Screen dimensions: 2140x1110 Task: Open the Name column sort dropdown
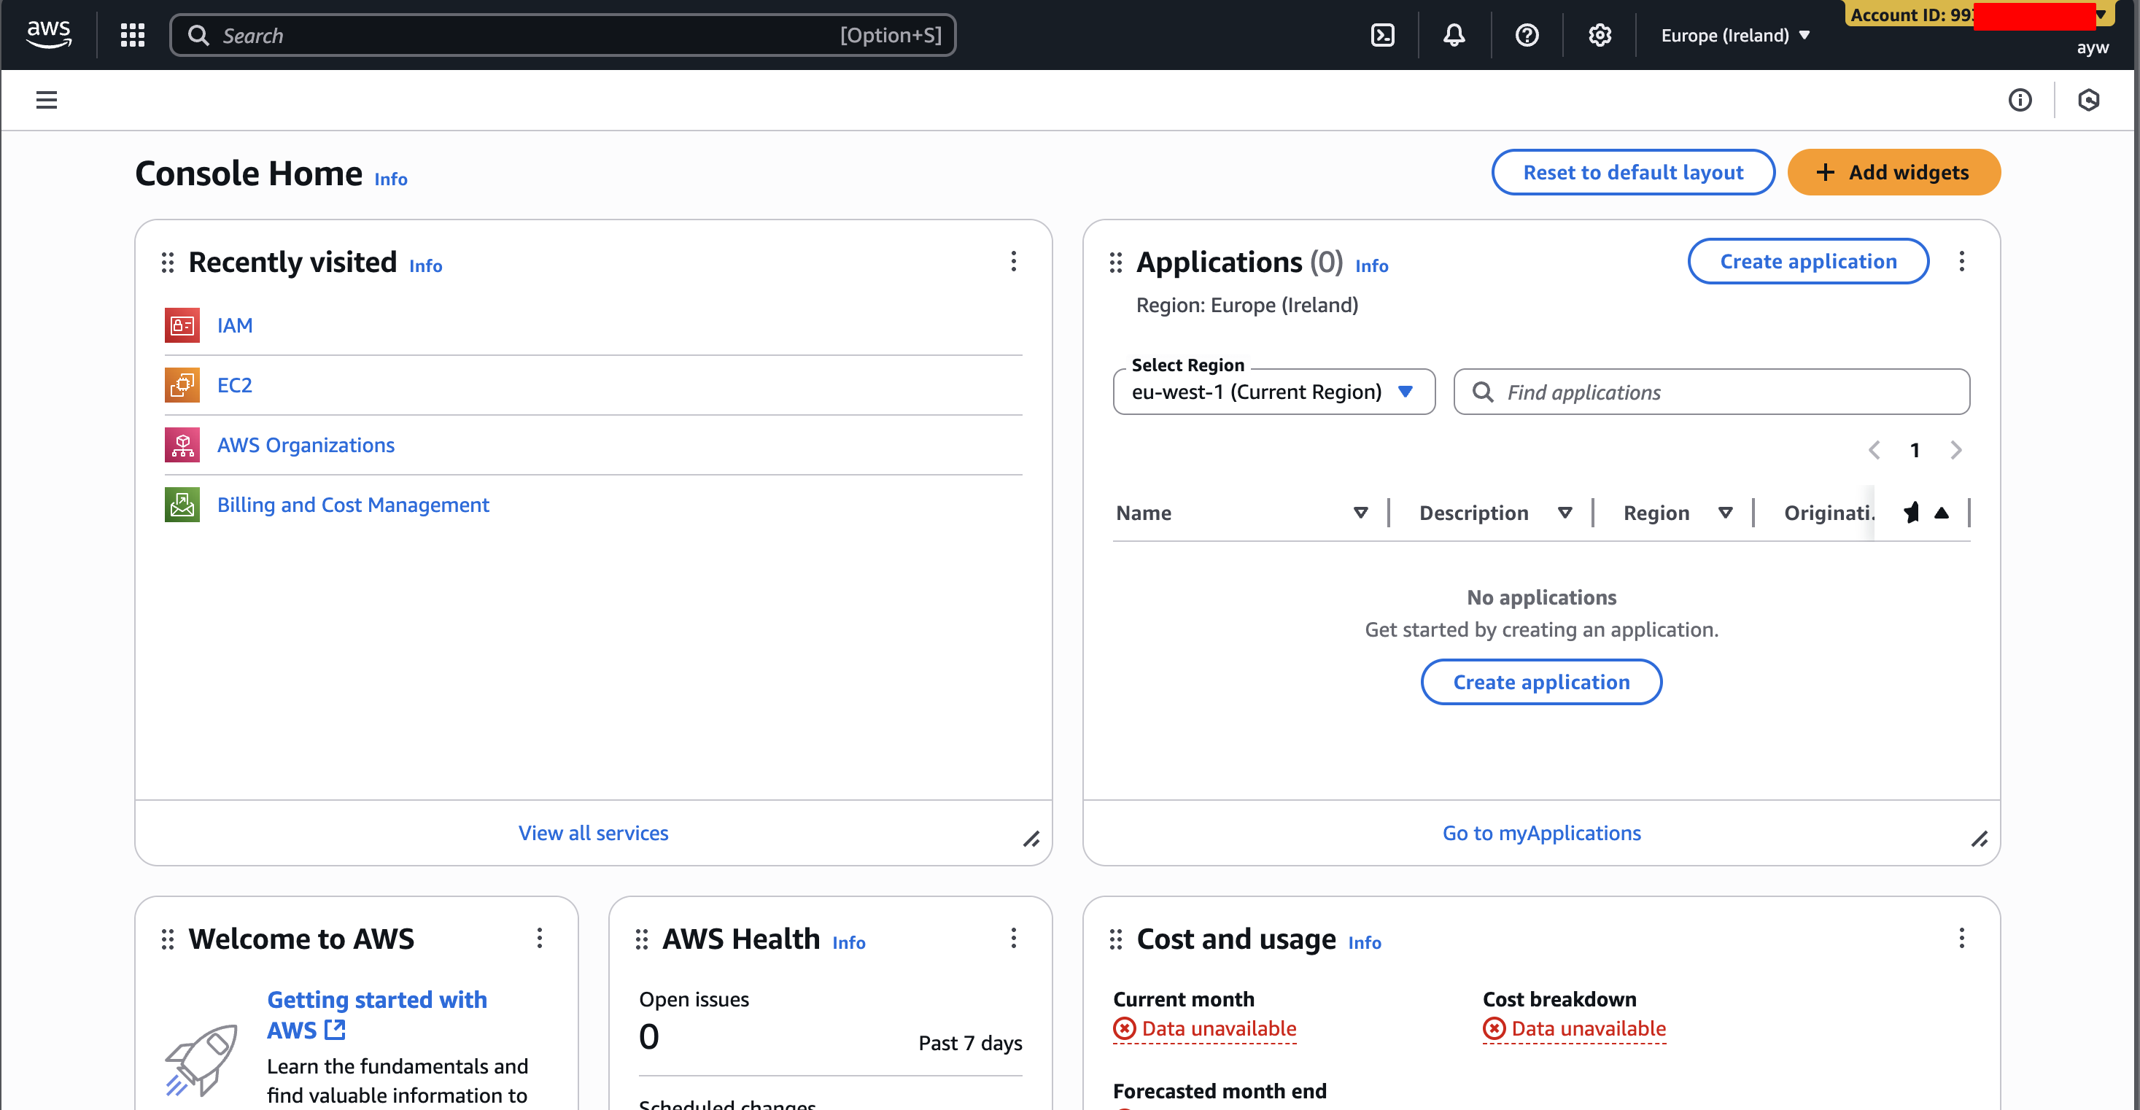click(1360, 513)
